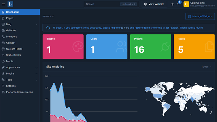The height and width of the screenshot is (122, 217).
Task: Click the widgets icon in Manage Widgets
Action: point(189,16)
